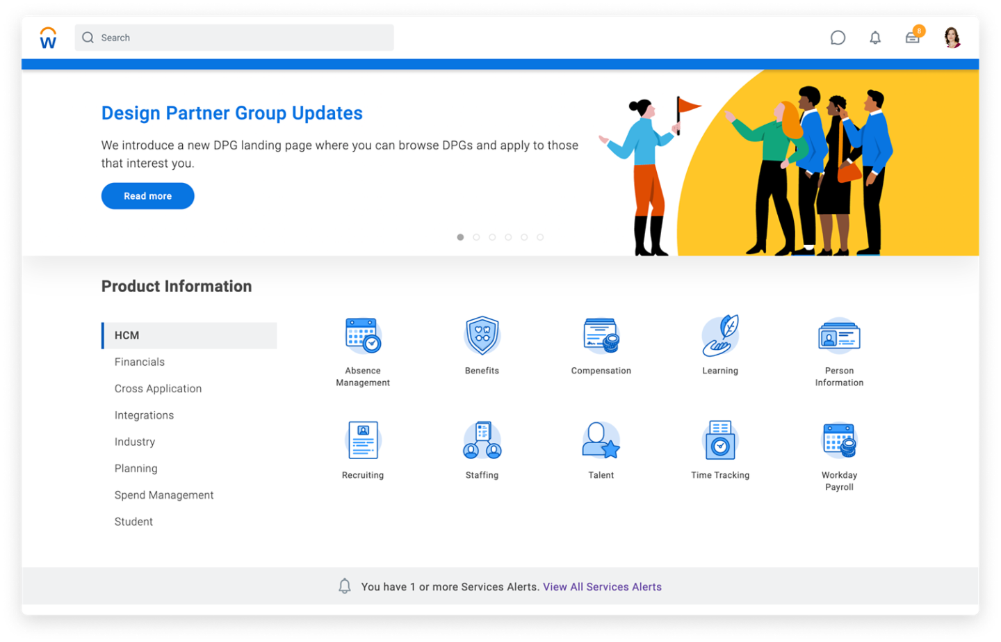Select the Workday Payroll icon
The width and height of the screenshot is (1001, 642).
(838, 440)
